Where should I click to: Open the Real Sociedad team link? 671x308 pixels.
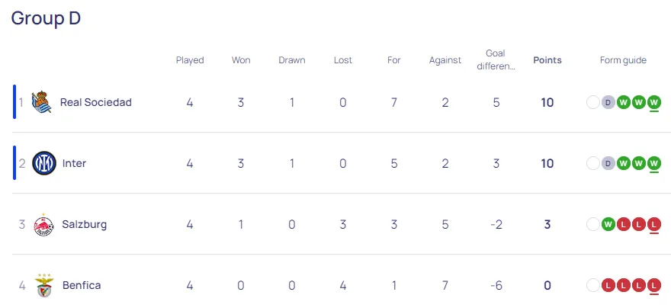pyautogui.click(x=96, y=102)
